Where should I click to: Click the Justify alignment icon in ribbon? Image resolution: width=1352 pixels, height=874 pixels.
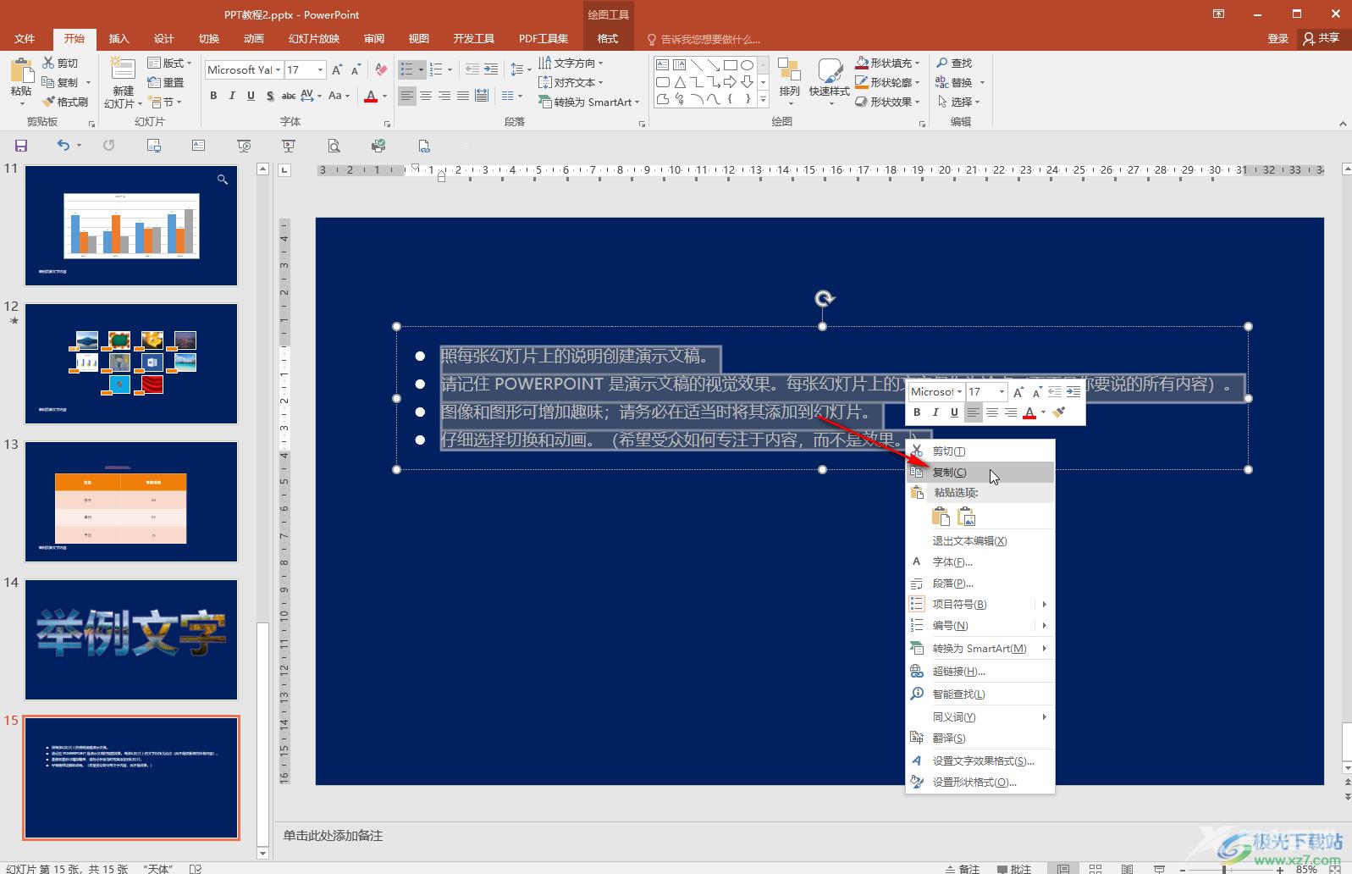tap(463, 96)
